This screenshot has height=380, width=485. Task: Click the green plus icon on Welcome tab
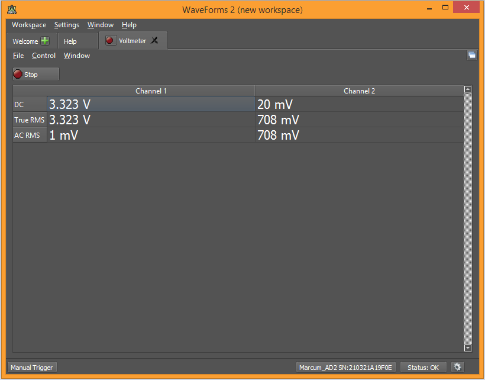[45, 41]
